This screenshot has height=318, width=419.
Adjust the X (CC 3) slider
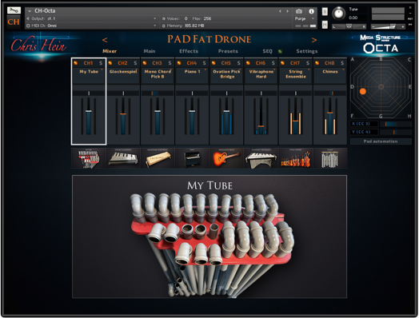pyautogui.click(x=396, y=124)
